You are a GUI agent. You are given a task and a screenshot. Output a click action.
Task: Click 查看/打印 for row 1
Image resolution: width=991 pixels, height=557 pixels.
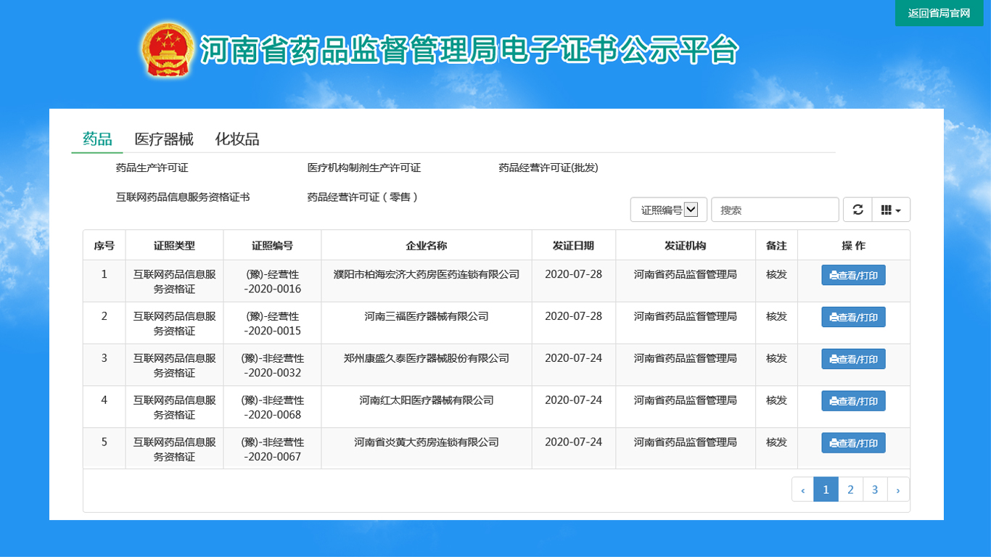[x=853, y=276]
